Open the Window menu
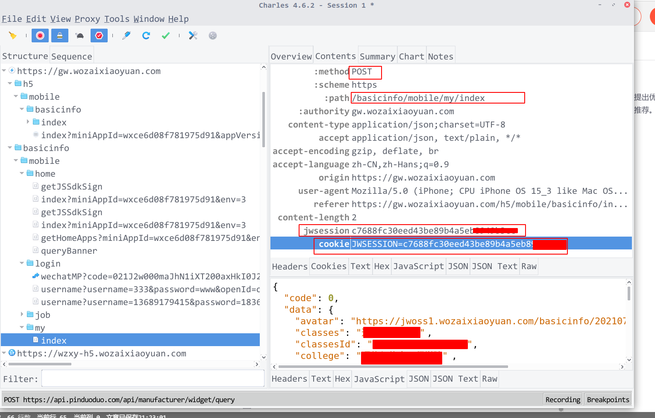Image resolution: width=655 pixels, height=418 pixels. (149, 19)
